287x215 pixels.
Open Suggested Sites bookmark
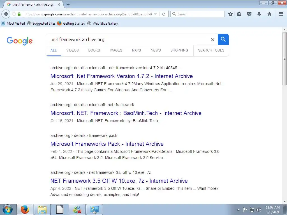(41, 24)
